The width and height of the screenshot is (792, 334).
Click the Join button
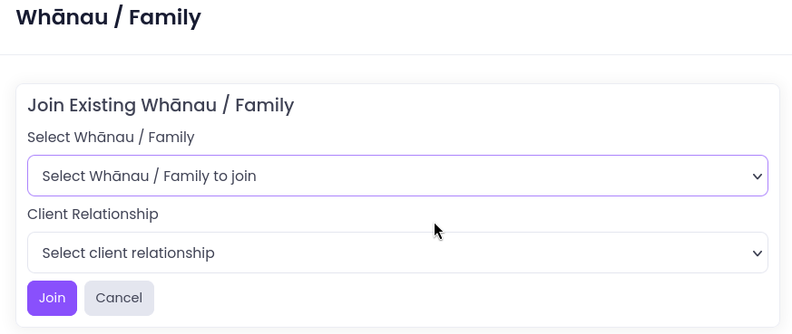(x=52, y=298)
